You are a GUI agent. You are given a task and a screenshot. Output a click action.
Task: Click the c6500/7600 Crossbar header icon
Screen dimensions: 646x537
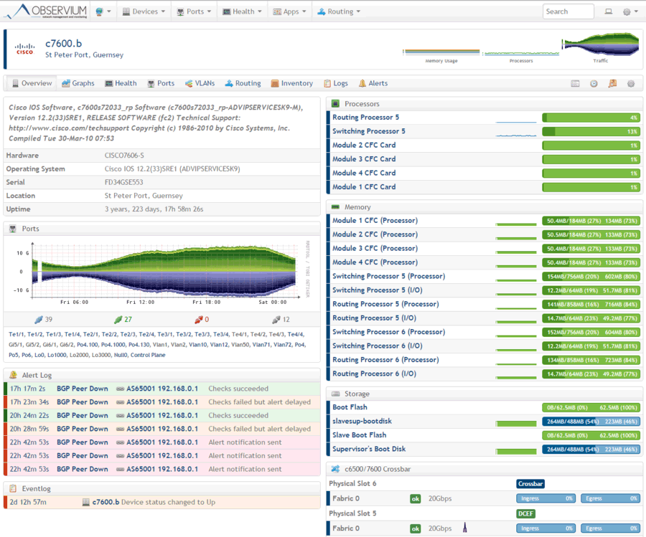pos(336,469)
